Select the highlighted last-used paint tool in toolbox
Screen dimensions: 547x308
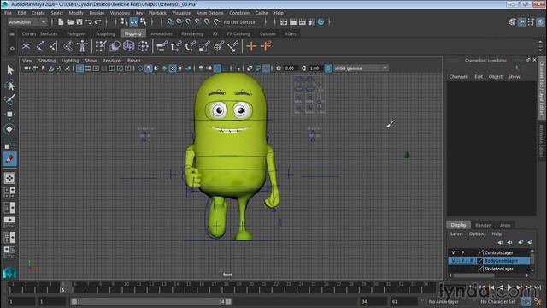coord(9,159)
